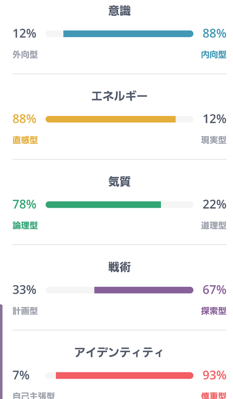Click the 意識 section heading

coord(119,11)
